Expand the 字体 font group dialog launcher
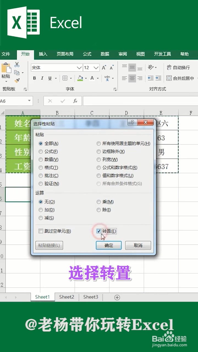 point(115,89)
